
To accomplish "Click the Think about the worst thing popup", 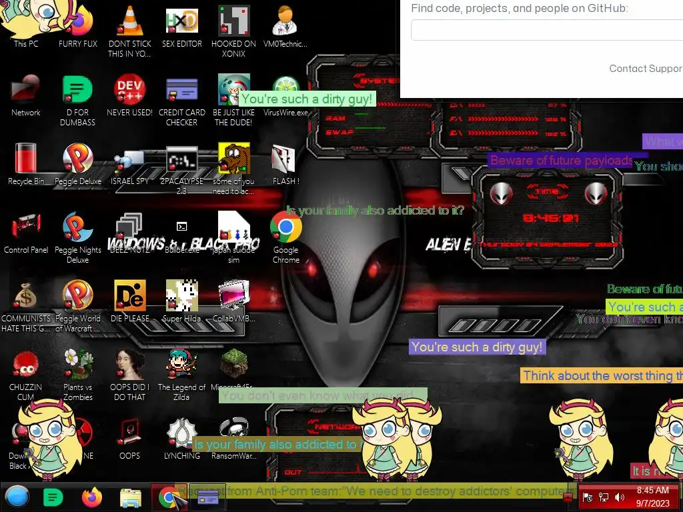I will [x=602, y=375].
